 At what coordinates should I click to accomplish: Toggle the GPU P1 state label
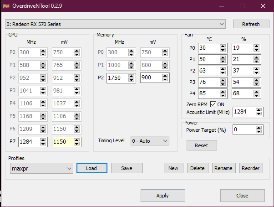tap(12, 65)
